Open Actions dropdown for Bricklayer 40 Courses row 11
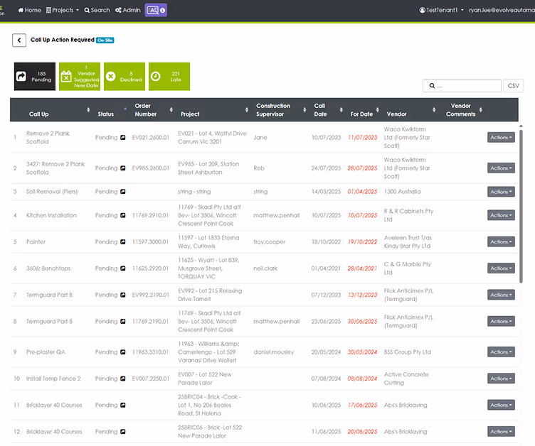Image resolution: width=535 pixels, height=446 pixels. point(501,405)
